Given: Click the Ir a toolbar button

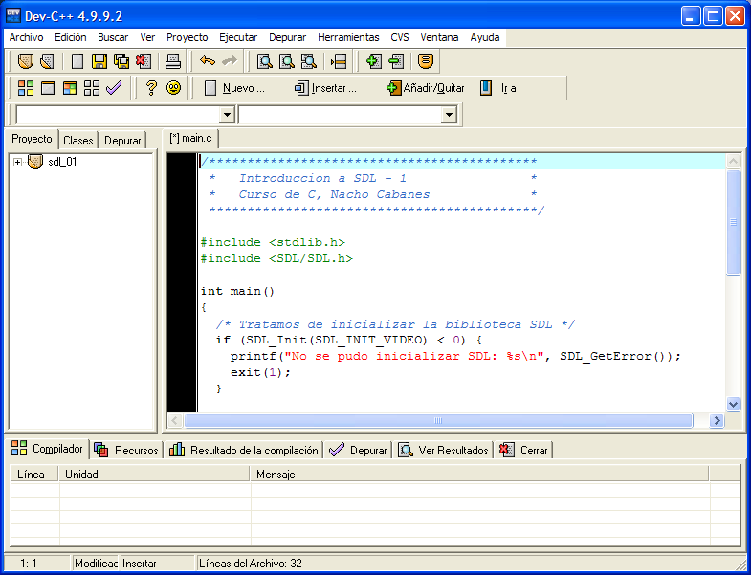Looking at the screenshot, I should [499, 88].
